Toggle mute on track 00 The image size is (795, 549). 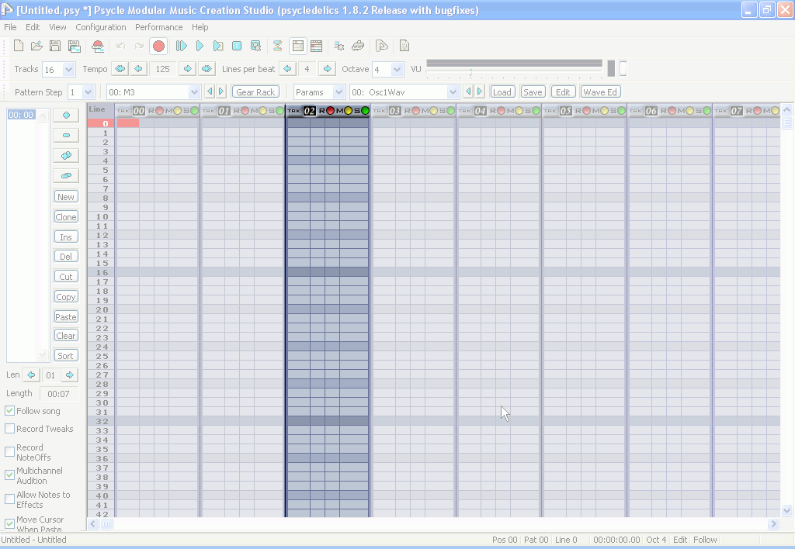click(178, 111)
